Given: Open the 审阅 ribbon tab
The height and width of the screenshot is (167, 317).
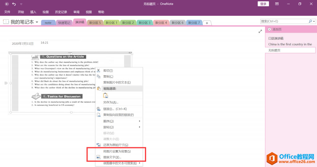Looking at the screenshot, I should [76, 12].
